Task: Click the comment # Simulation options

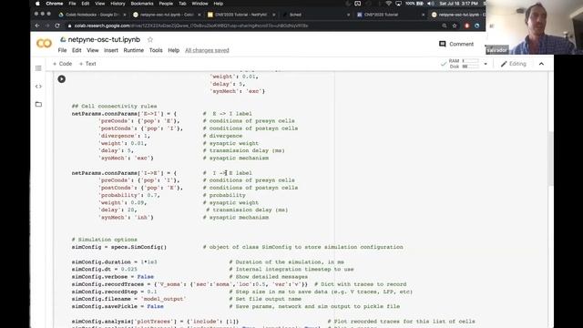Action: (105, 240)
